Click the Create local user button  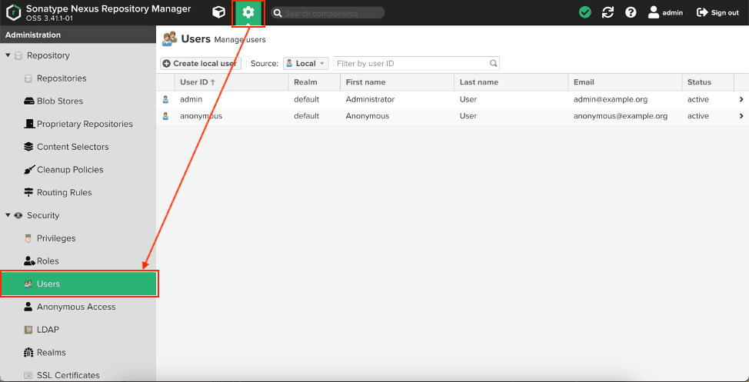(201, 64)
